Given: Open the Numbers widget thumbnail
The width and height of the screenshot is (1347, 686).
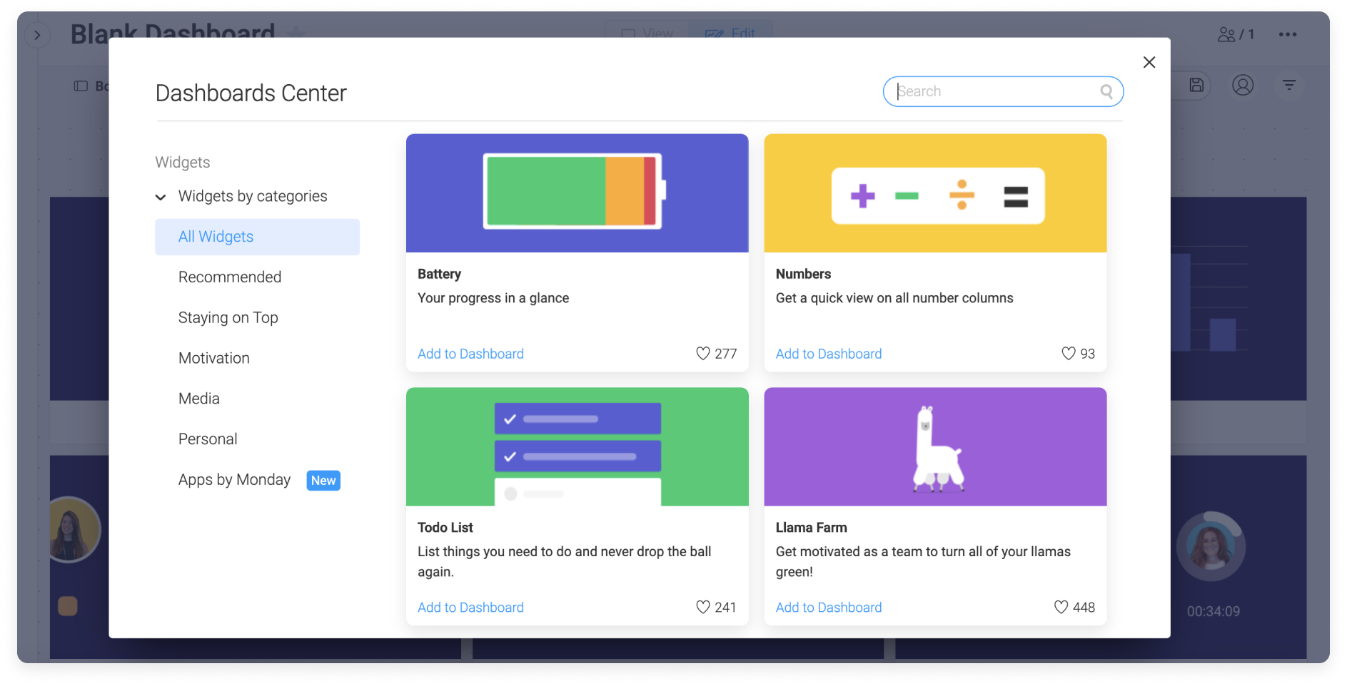Looking at the screenshot, I should [x=935, y=193].
